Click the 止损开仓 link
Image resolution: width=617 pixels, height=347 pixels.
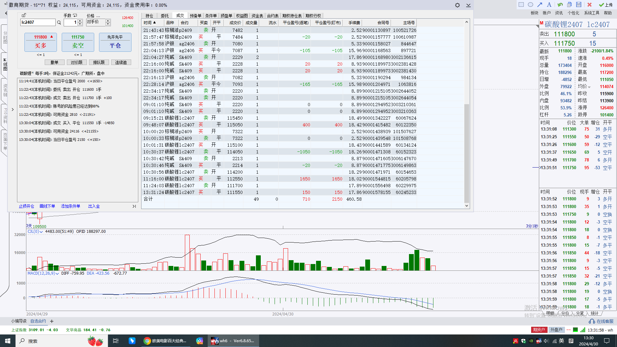point(26,206)
